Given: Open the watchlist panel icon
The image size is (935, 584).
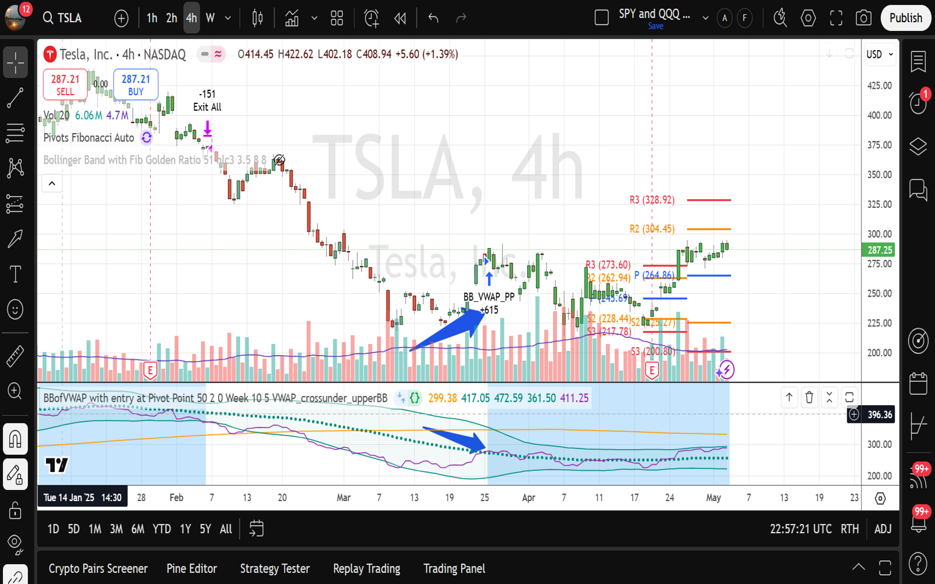Looking at the screenshot, I should click(918, 61).
